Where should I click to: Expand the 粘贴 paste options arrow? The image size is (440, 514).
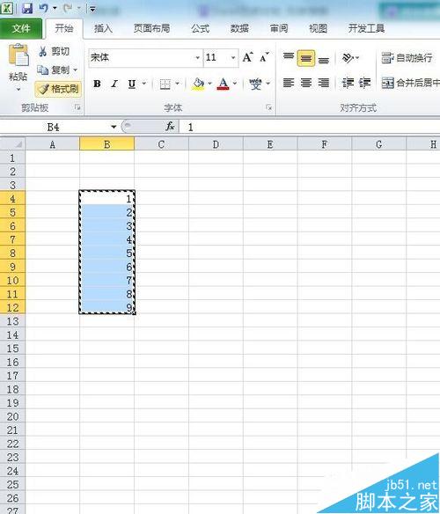tap(18, 90)
